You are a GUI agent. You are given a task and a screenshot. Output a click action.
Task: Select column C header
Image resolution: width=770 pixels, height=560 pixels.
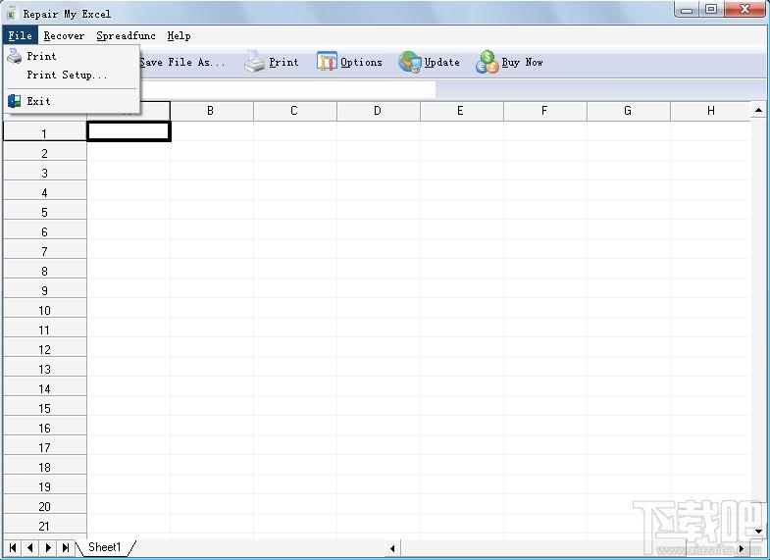click(x=295, y=111)
